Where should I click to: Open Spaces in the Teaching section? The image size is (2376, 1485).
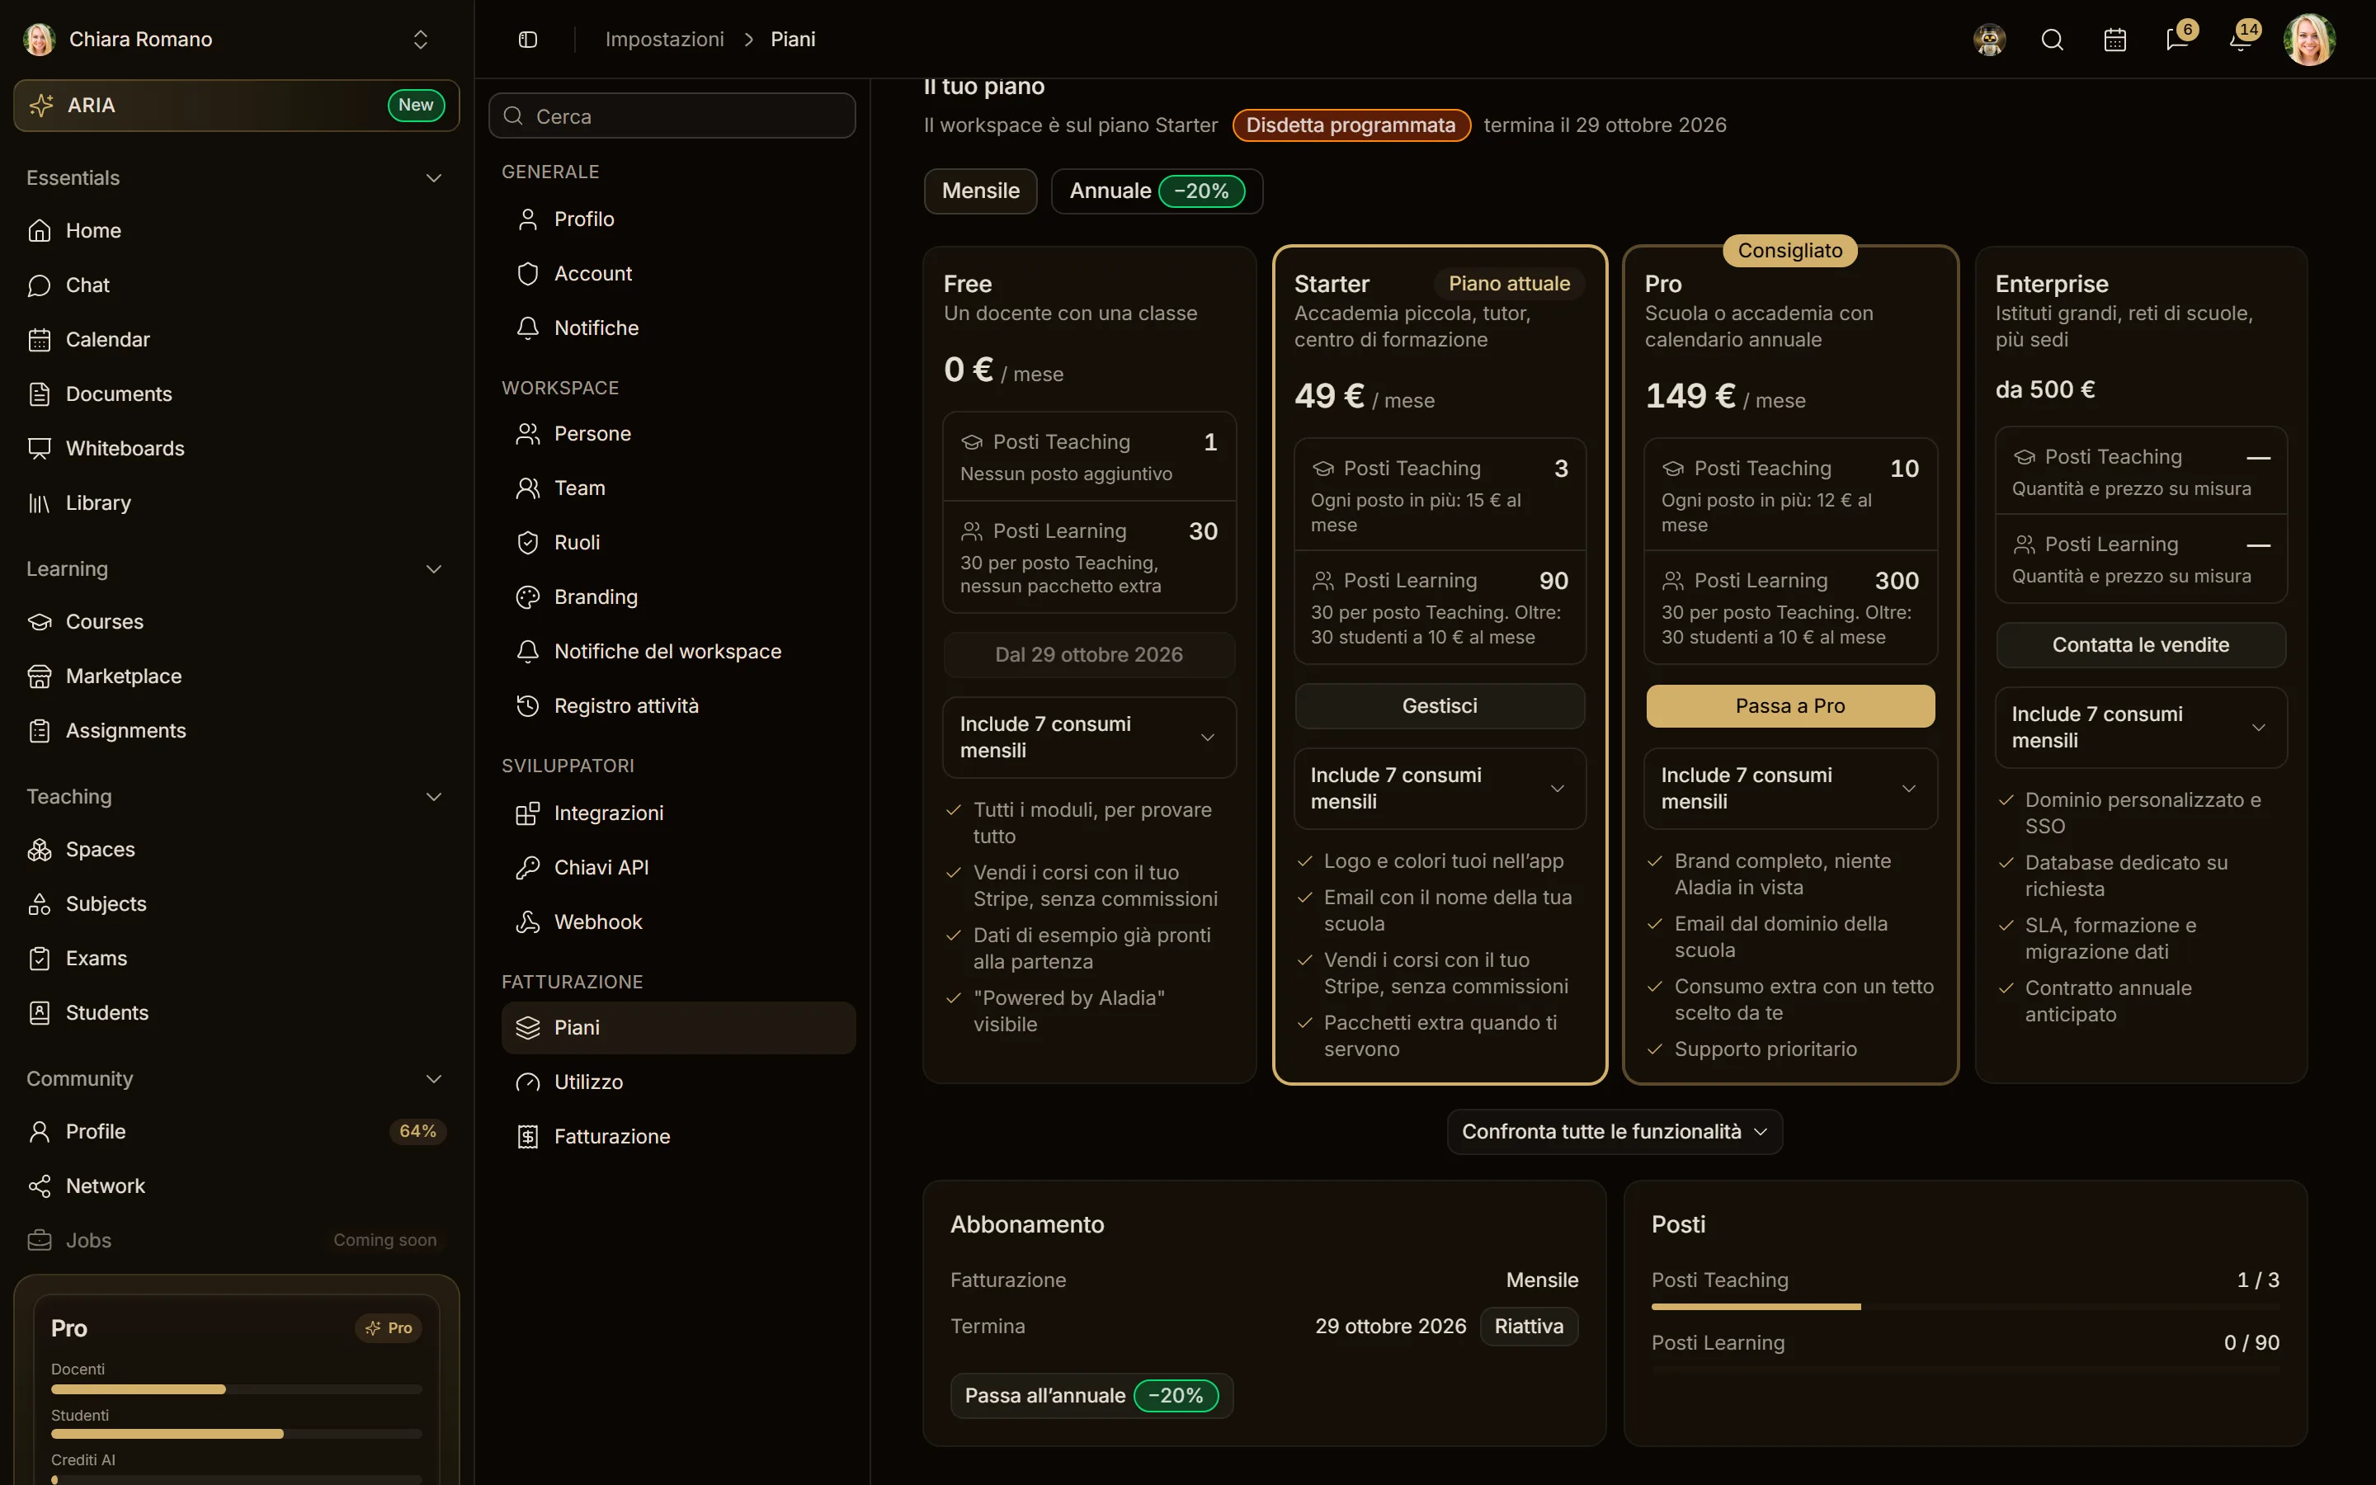tap(236, 849)
